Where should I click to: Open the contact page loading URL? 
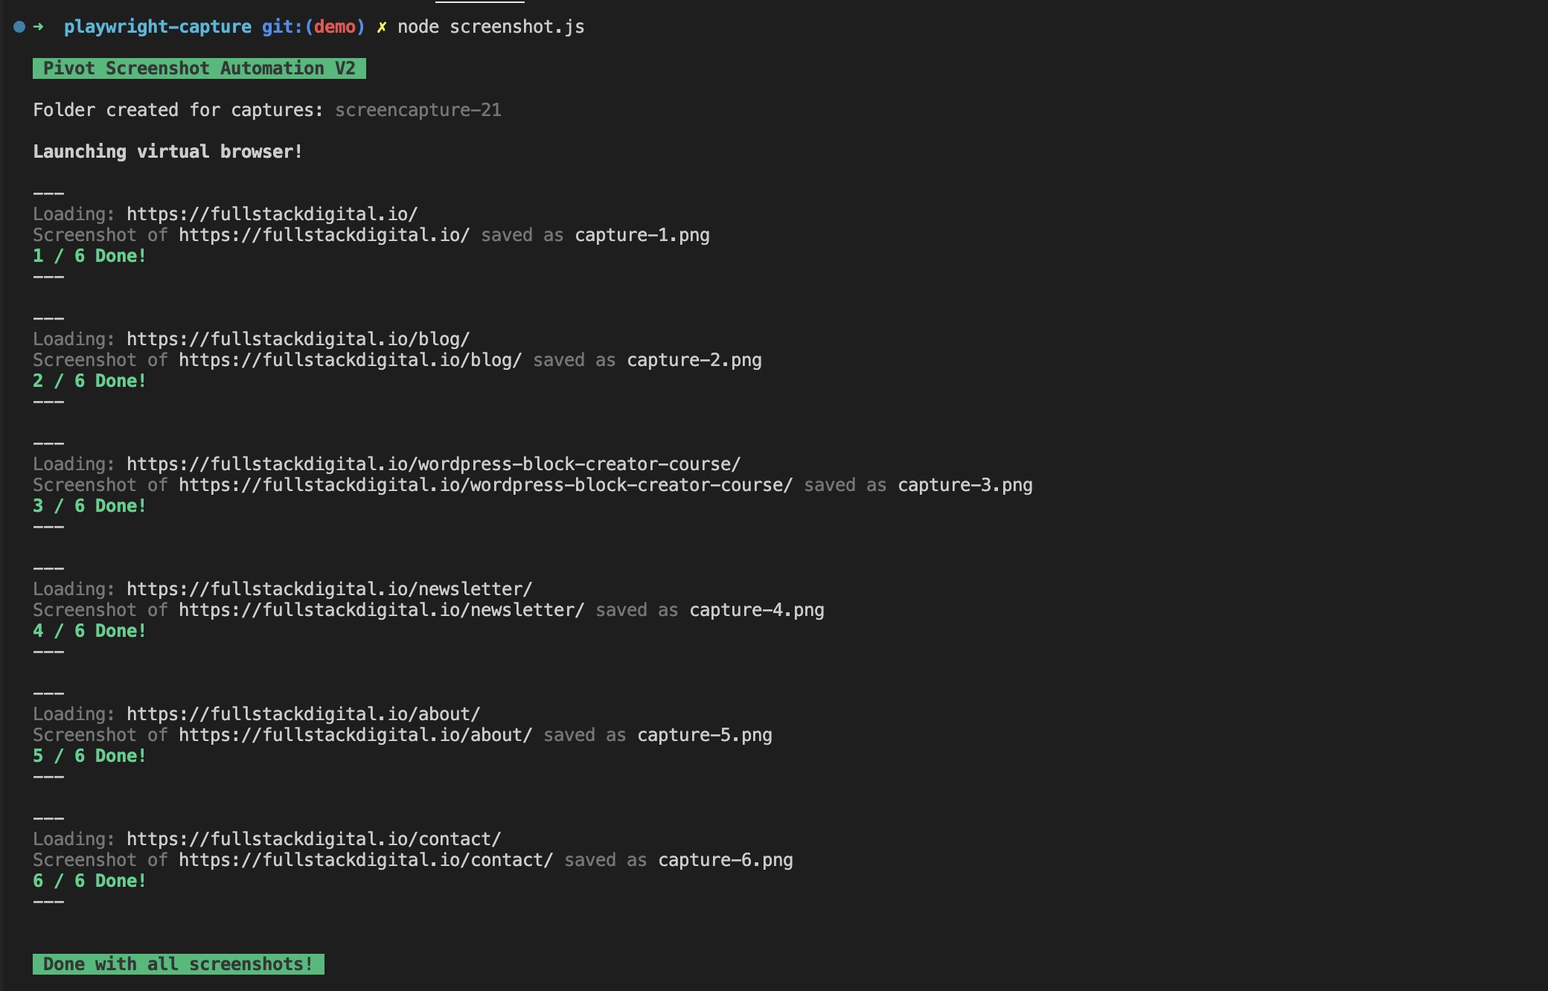(x=313, y=839)
